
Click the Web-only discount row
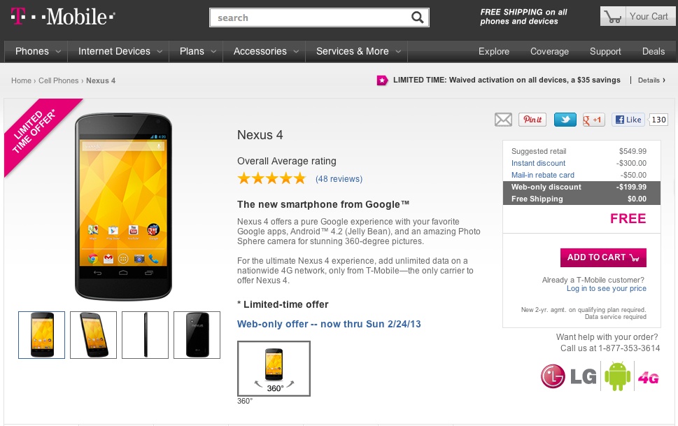[581, 187]
